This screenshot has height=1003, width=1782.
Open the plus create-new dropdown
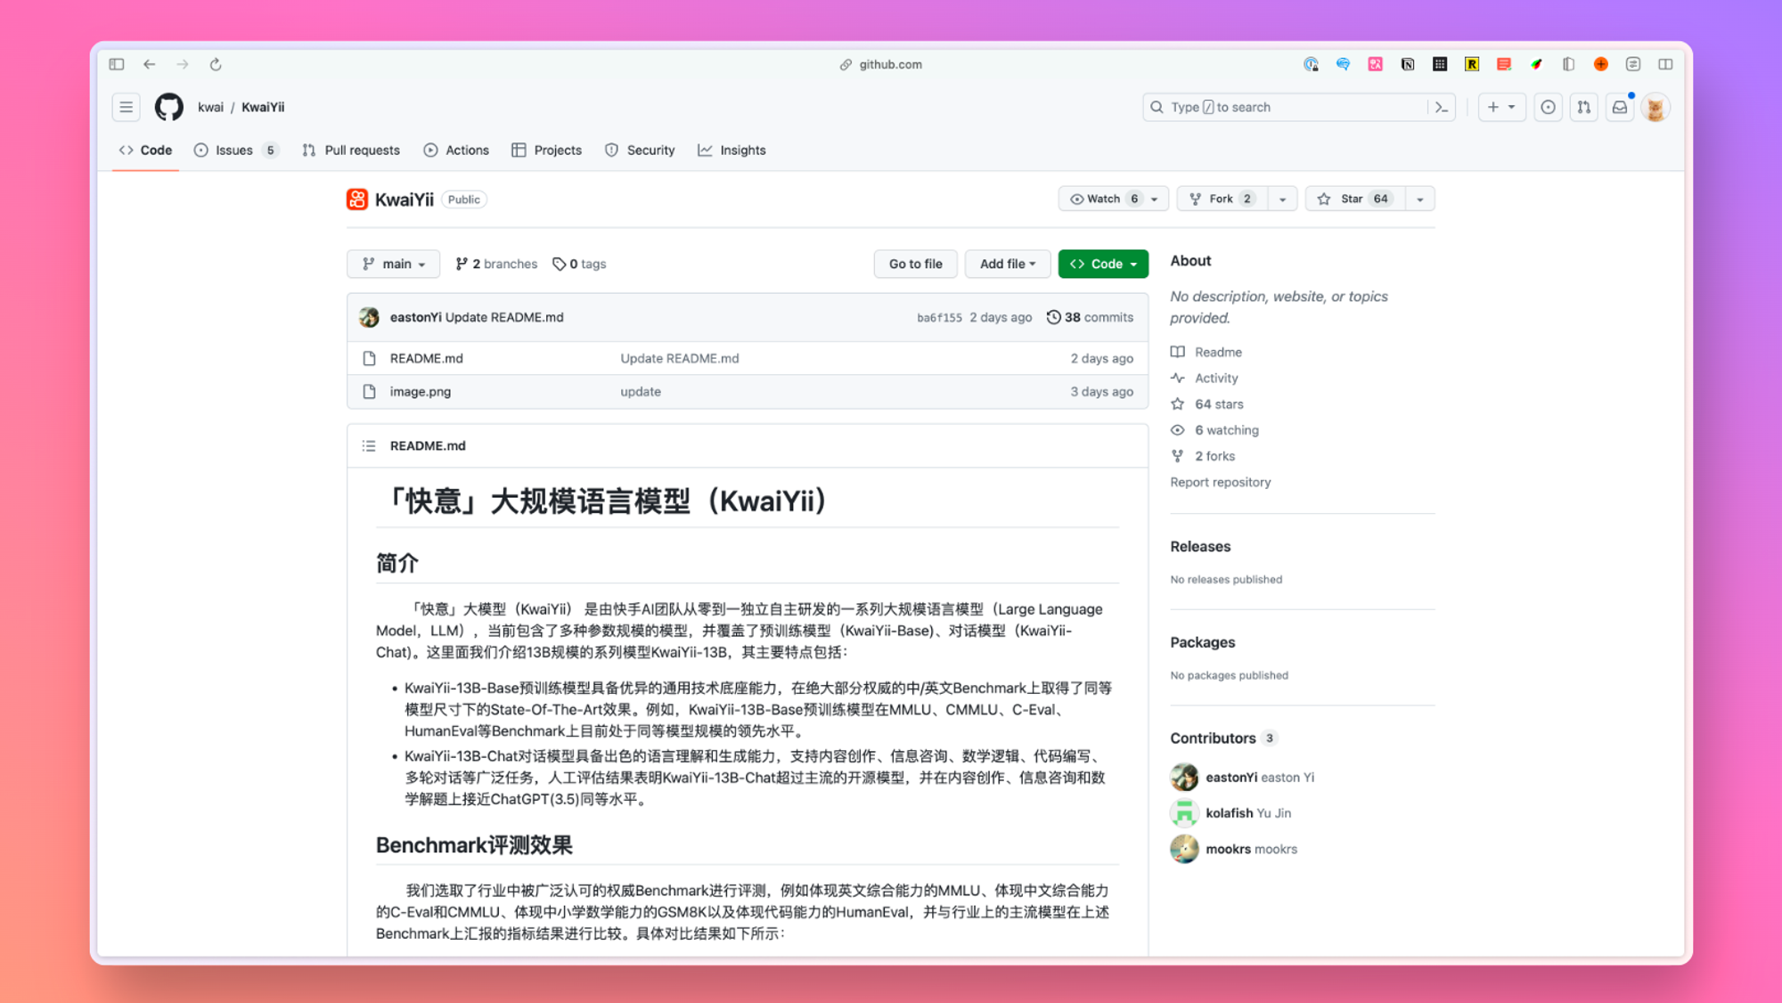point(1501,107)
